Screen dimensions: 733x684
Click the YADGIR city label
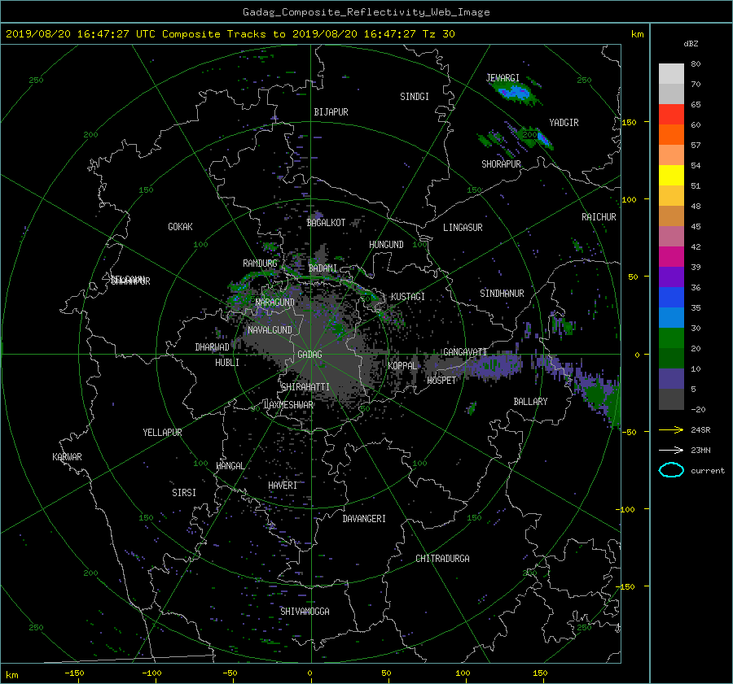564,123
